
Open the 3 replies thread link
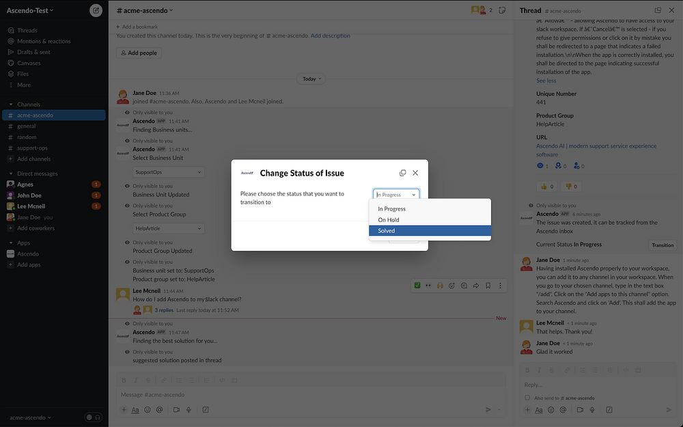click(x=164, y=310)
